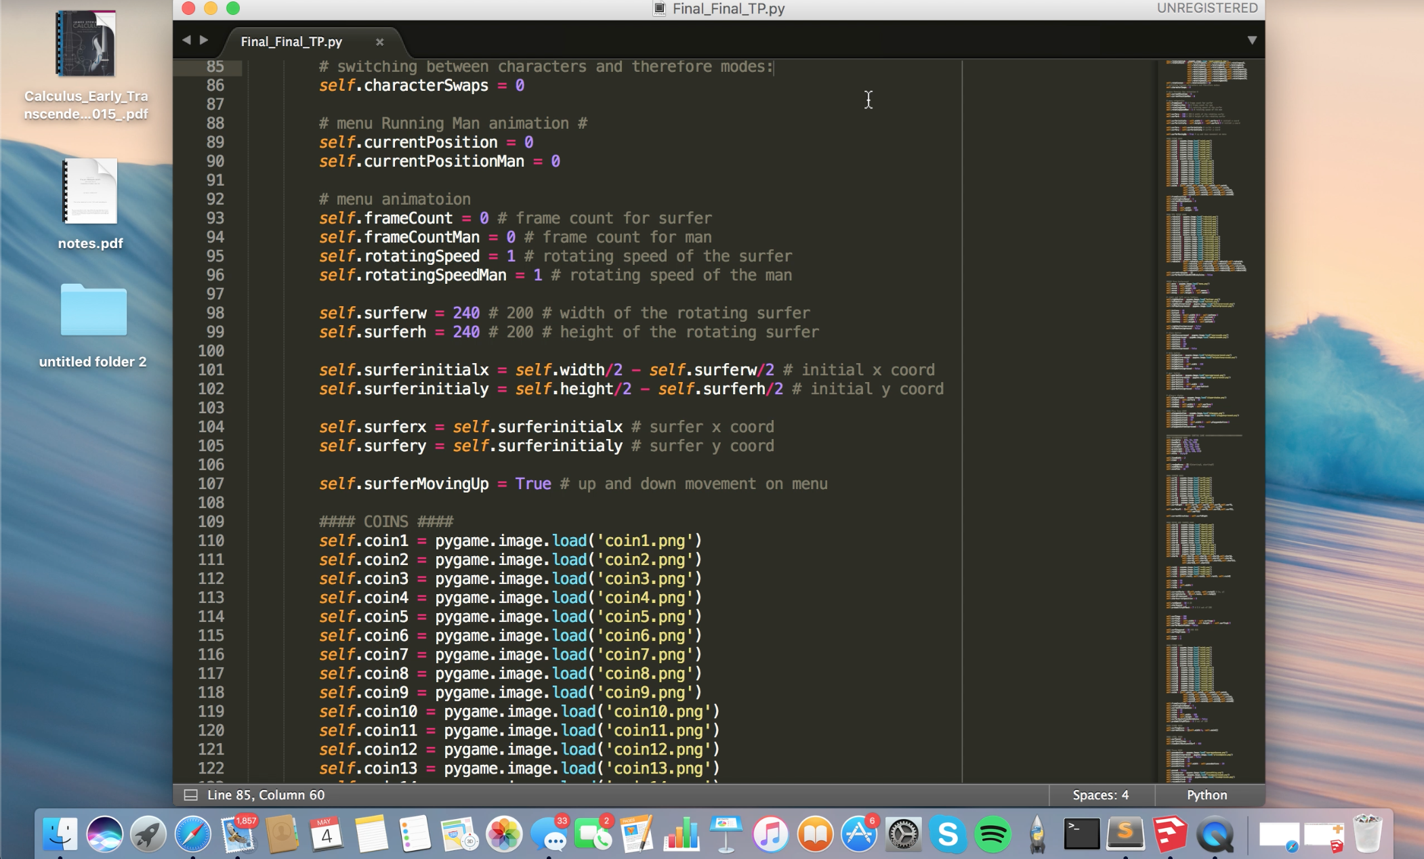Click line number 100 in gutter
This screenshot has width=1424, height=859.
point(211,351)
